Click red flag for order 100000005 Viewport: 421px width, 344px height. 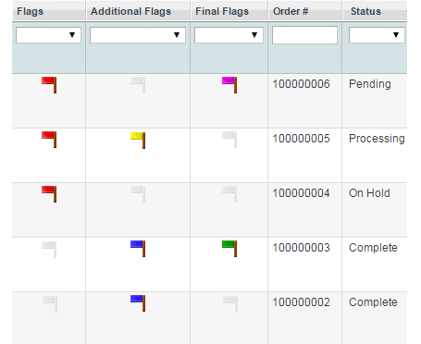pyautogui.click(x=49, y=140)
